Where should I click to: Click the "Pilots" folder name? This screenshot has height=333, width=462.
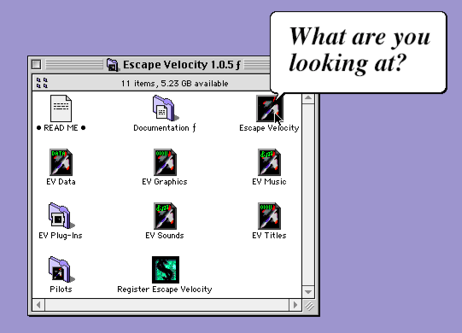pos(61,289)
